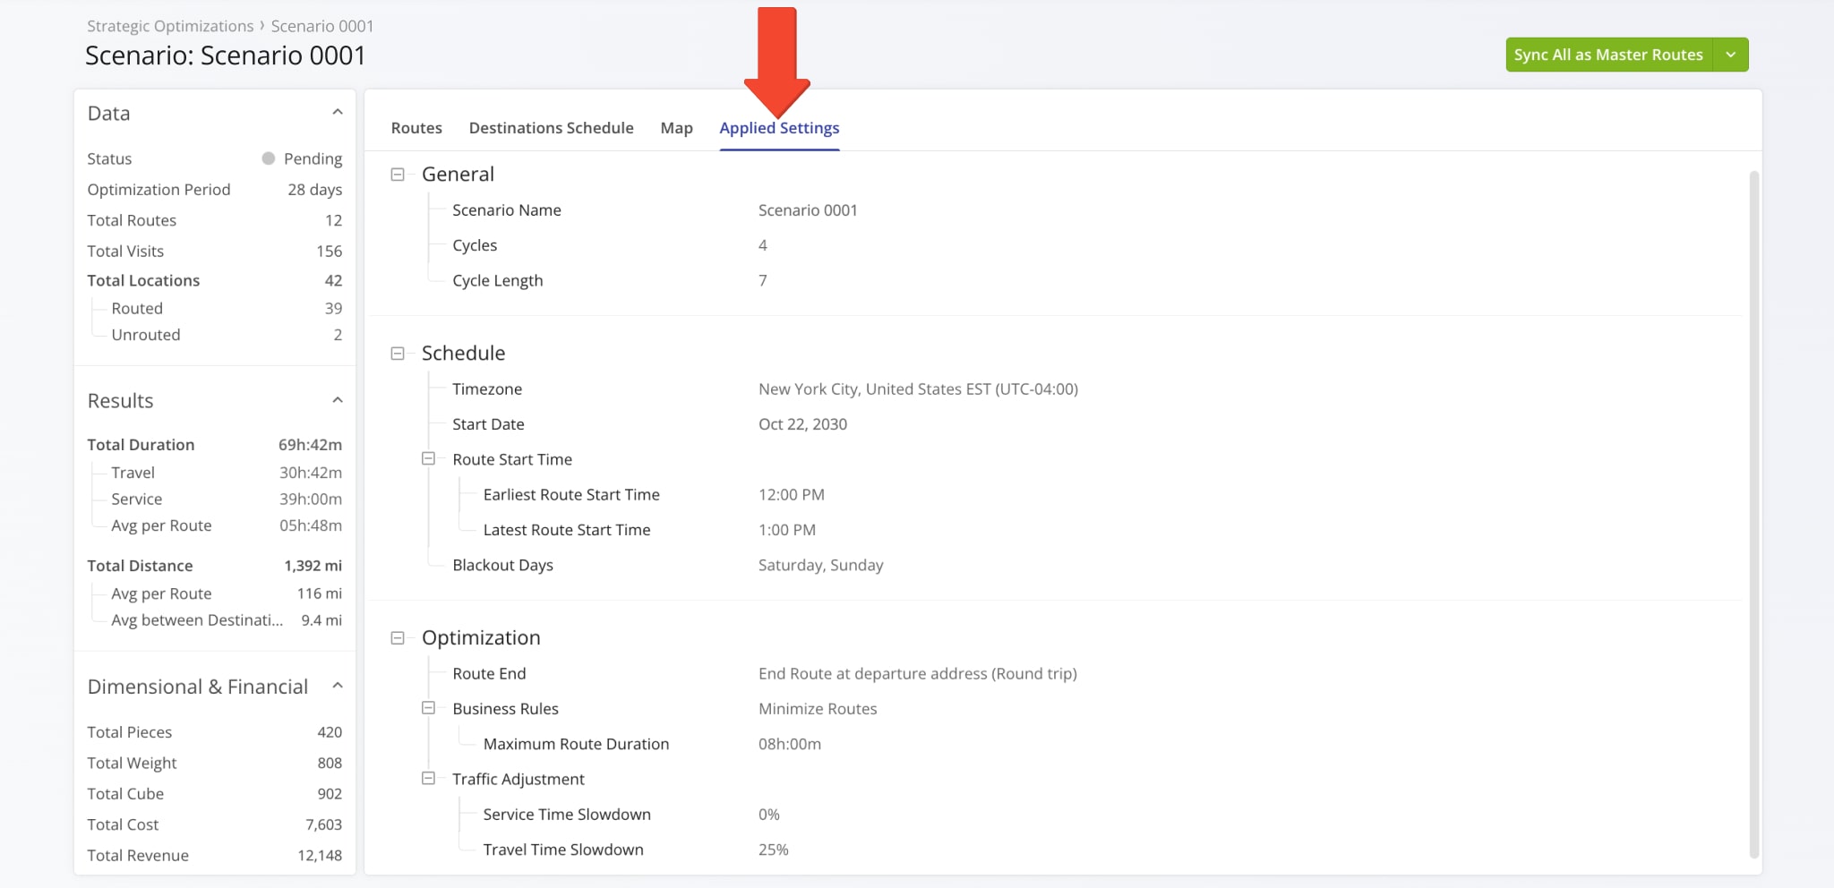Collapse the General settings section
1834x888 pixels.
point(398,175)
